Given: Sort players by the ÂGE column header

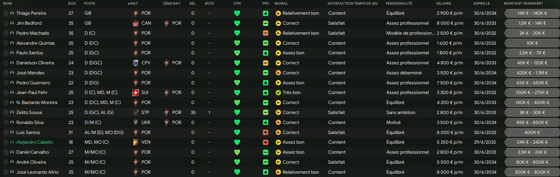Looking at the screenshot, I should (72, 3).
